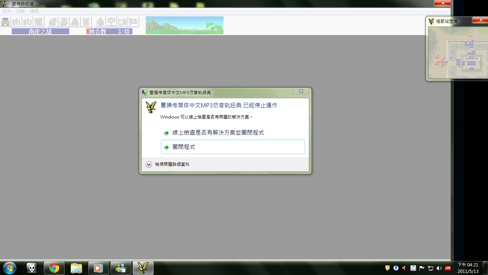Open the 文件 menu
The height and width of the screenshot is (275, 488).
[7, 11]
